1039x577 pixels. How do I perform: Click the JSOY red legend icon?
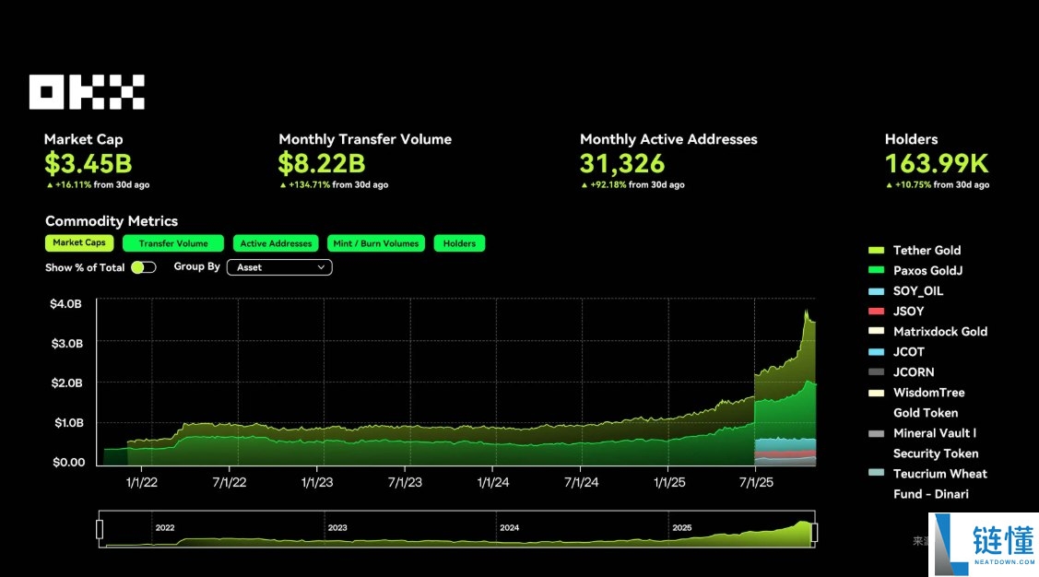tap(876, 312)
